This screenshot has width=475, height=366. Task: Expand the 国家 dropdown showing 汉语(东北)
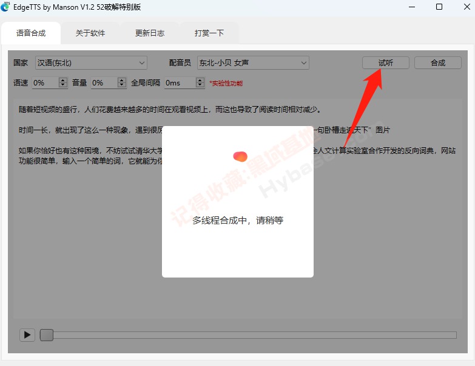(91, 63)
